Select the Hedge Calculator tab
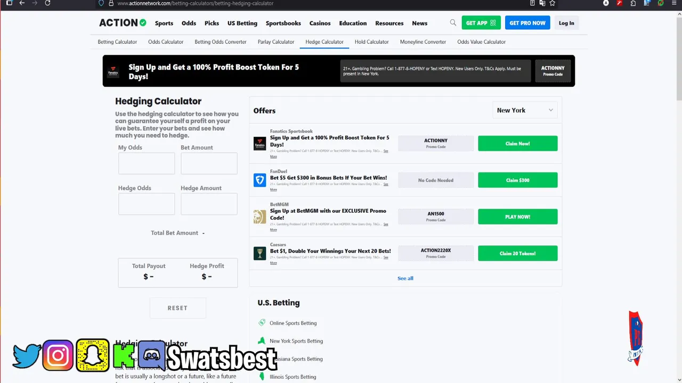Image resolution: width=682 pixels, height=383 pixels. point(324,41)
